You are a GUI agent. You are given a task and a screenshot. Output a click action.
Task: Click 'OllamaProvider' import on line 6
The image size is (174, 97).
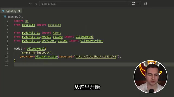[x=92, y=41]
